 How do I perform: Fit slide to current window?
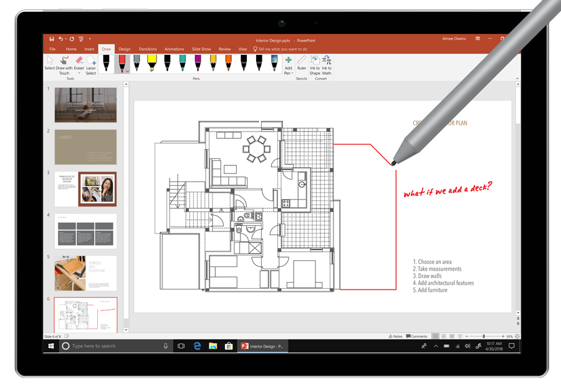(517, 336)
